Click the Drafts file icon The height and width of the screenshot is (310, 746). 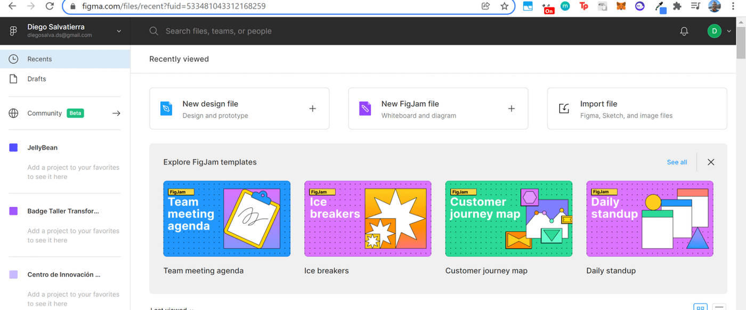tap(14, 79)
